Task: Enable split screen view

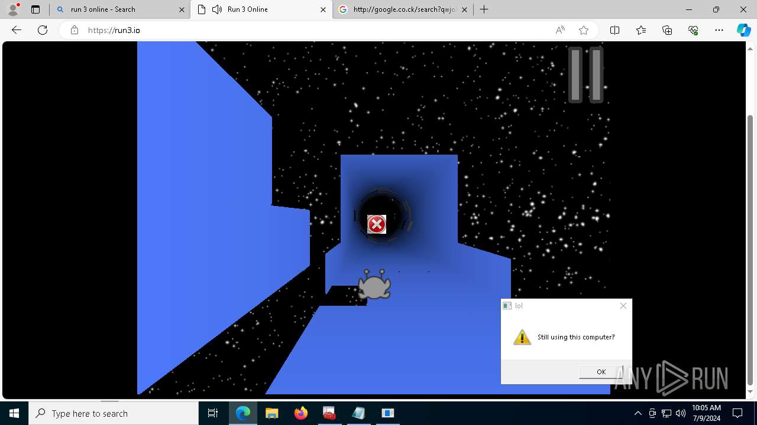Action: point(615,30)
